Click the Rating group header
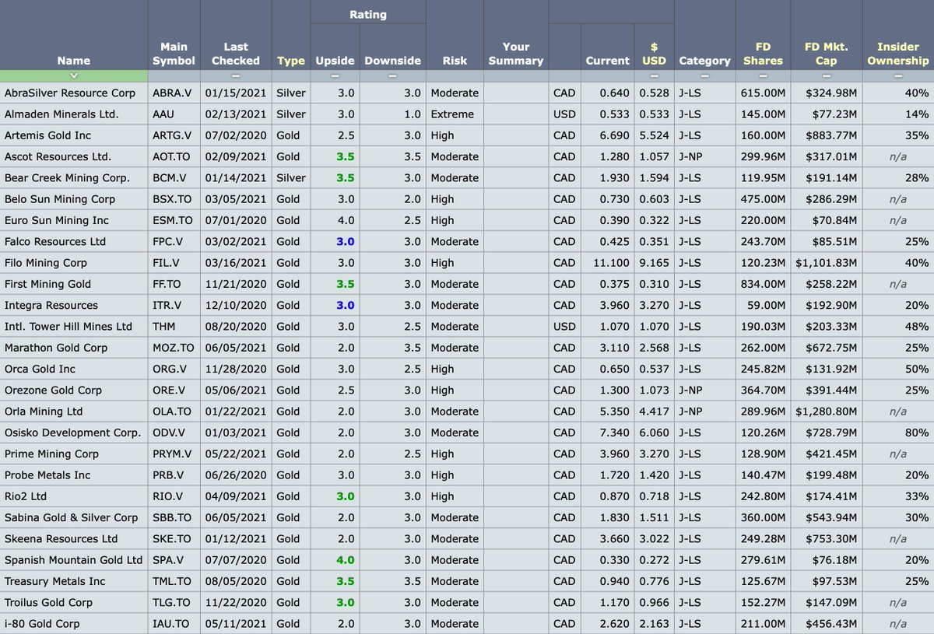This screenshot has width=934, height=634. pyautogui.click(x=368, y=14)
